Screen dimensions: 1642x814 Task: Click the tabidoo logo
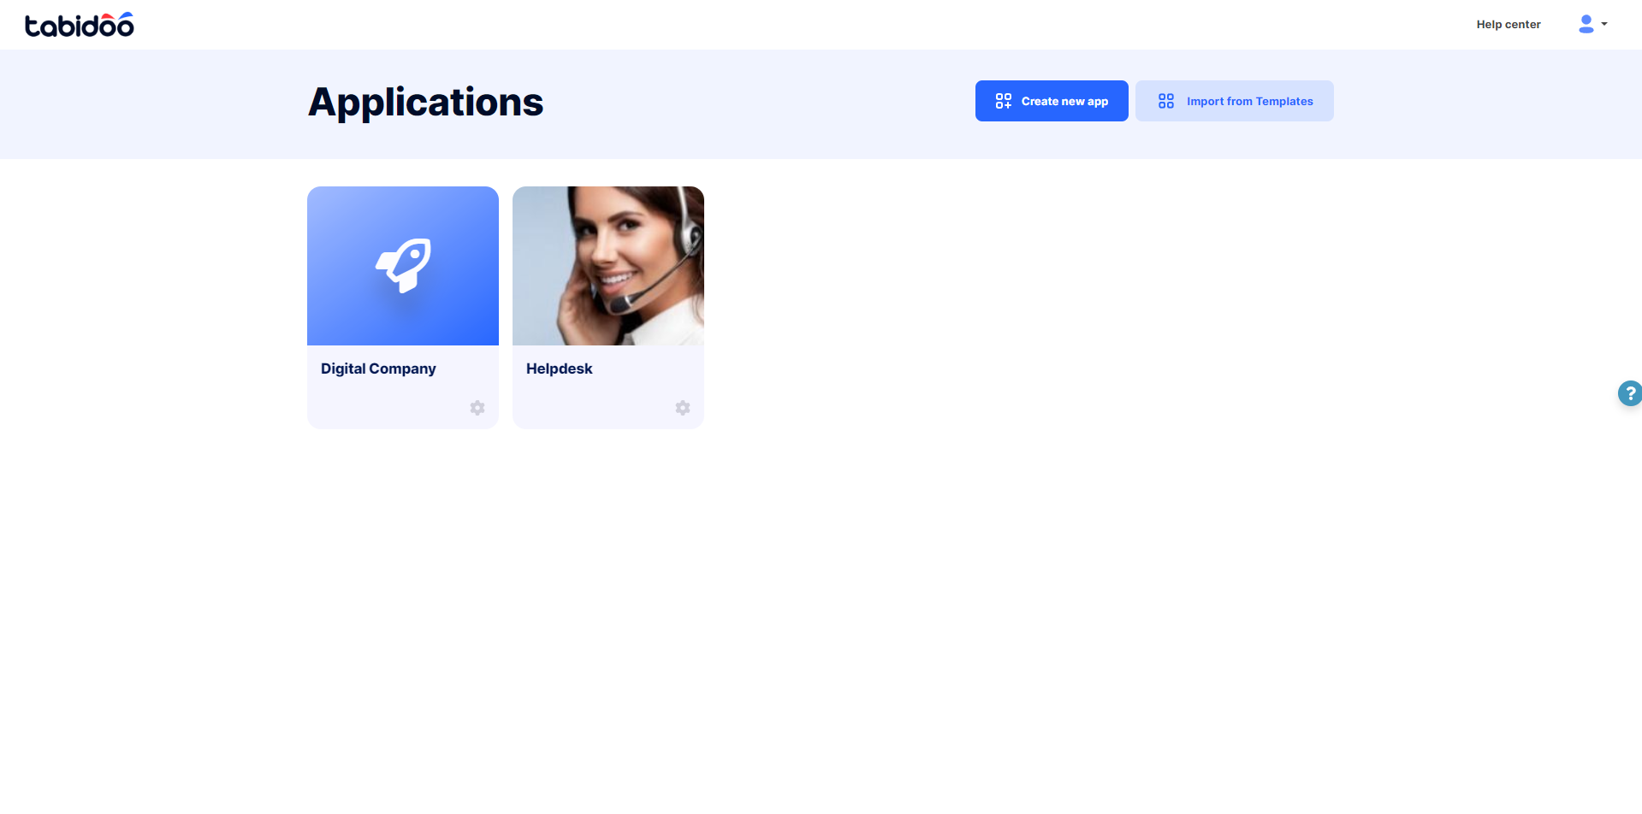click(79, 25)
